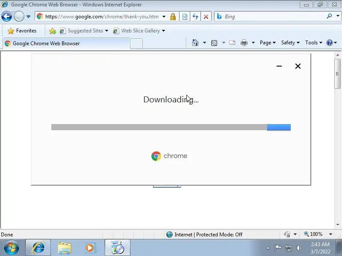Viewport: 342px width, 256px height.
Task: Click the Print icon
Action: coord(244,43)
